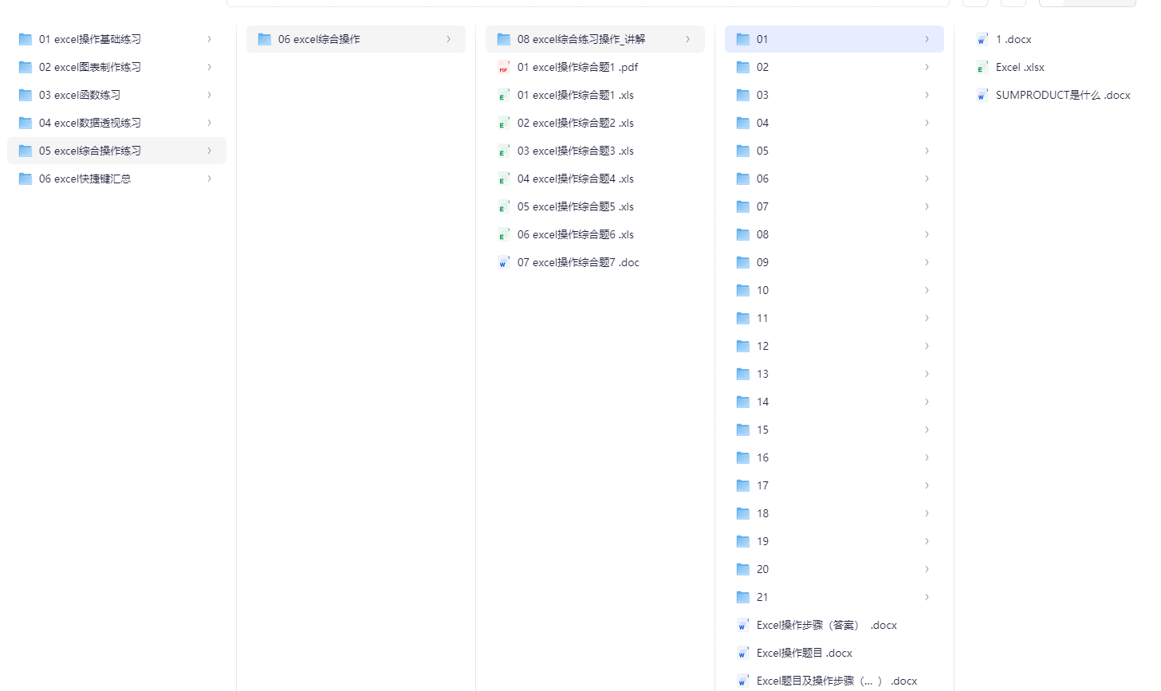Open Excel操作步骤（答案） .docx file
This screenshot has width=1161, height=691.
click(x=826, y=625)
